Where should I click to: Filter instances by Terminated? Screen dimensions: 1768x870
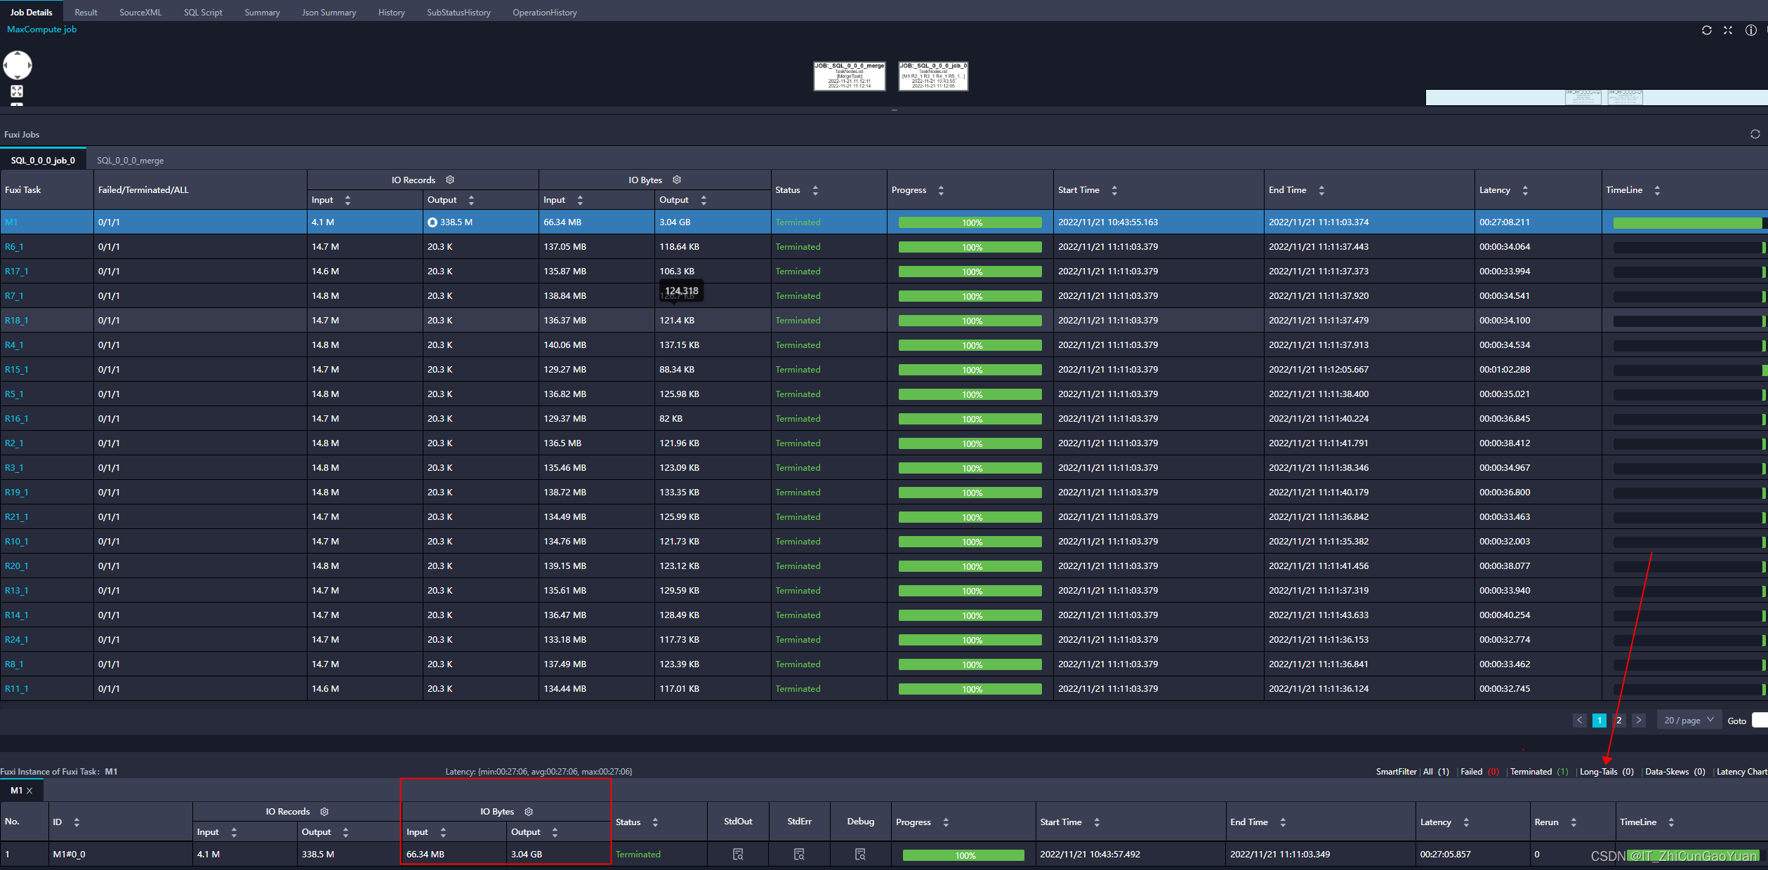pyautogui.click(x=1539, y=771)
